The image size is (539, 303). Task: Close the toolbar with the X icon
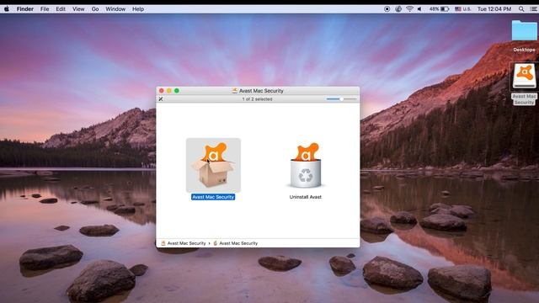coord(161,99)
